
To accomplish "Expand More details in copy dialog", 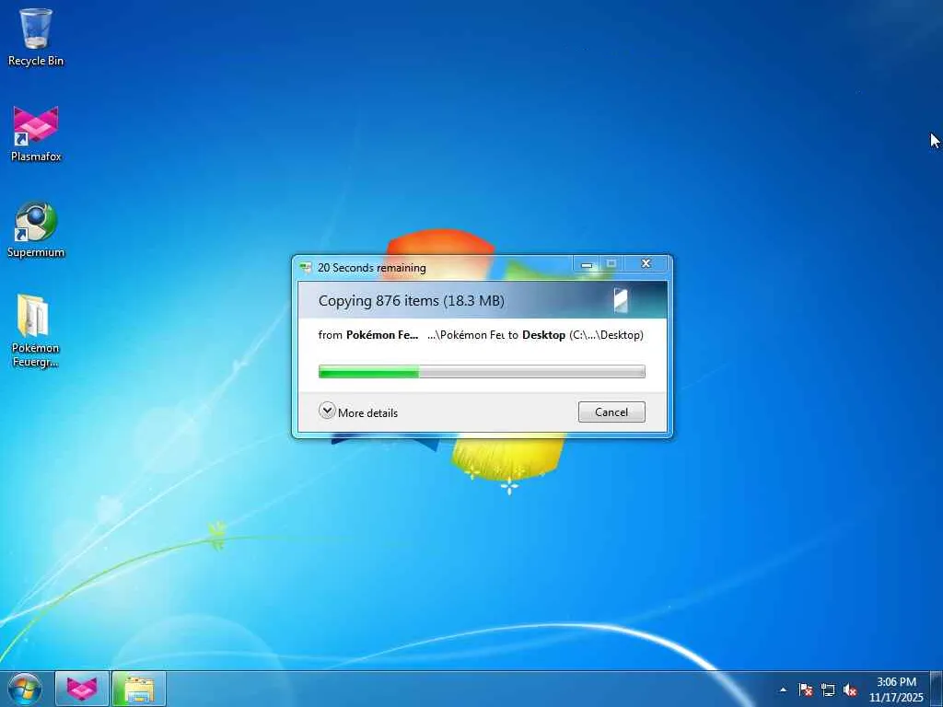I will click(x=358, y=411).
